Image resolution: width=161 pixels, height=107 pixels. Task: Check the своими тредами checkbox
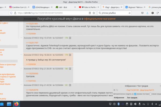pyautogui.click(x=150, y=94)
